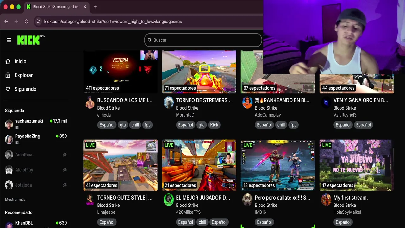Go to Inicio home icon
The width and height of the screenshot is (405, 228).
[x=8, y=61]
